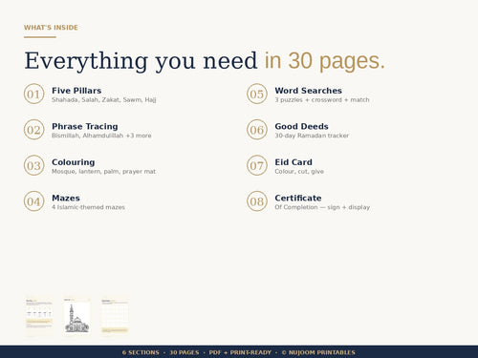
Task: Select the 'Word Searches' heading
Action: click(308, 91)
